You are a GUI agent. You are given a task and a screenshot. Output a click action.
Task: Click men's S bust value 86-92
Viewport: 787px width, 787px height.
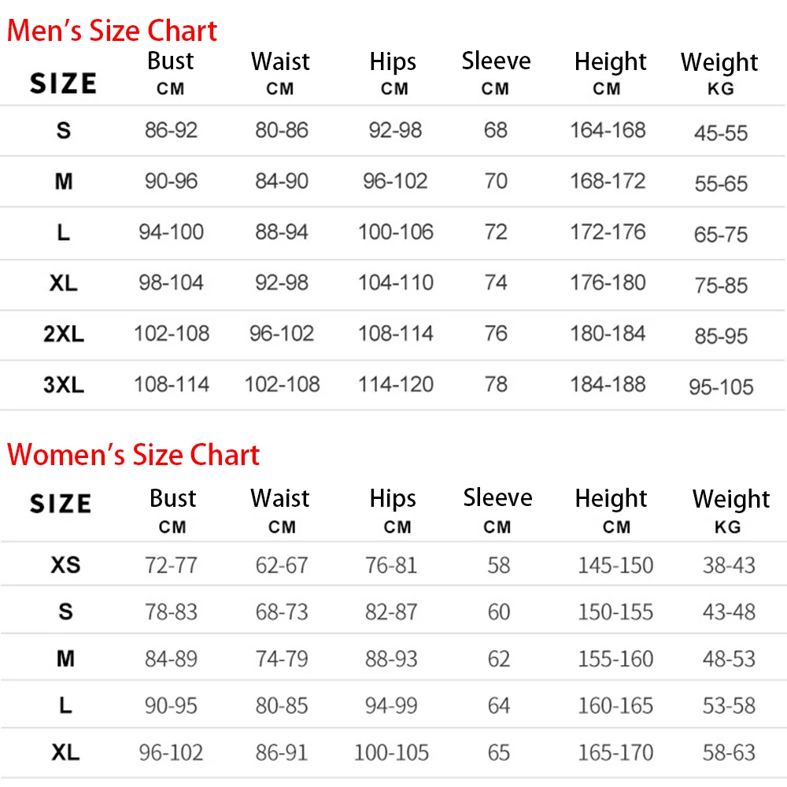coord(171,130)
